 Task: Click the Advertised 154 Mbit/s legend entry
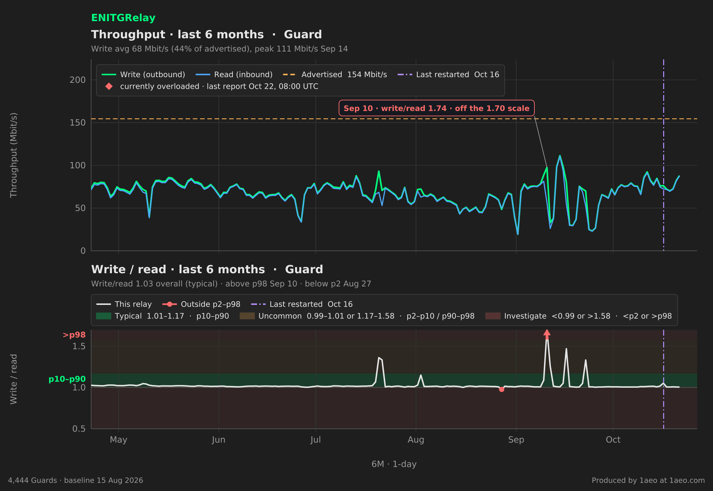click(335, 75)
